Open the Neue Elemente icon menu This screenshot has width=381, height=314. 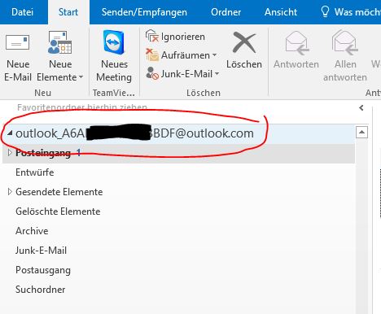(x=59, y=42)
